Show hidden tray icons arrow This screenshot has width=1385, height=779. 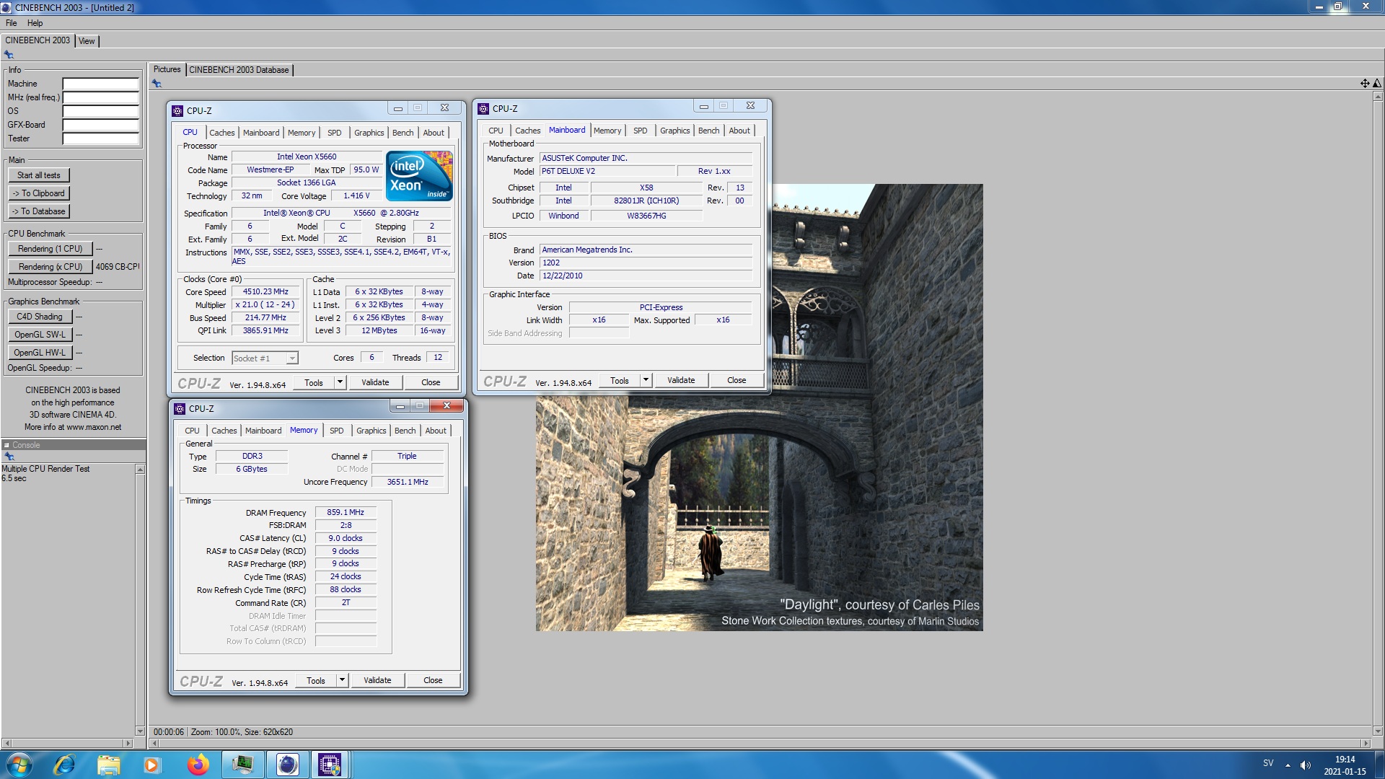click(x=1288, y=765)
